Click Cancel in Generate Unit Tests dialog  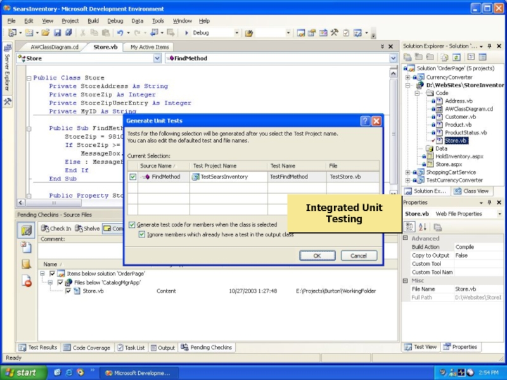(358, 256)
